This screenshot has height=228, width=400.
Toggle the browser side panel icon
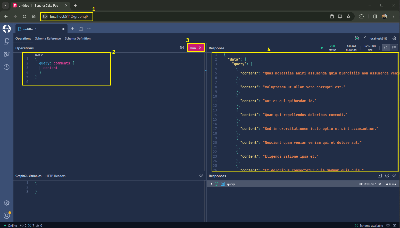[375, 16]
